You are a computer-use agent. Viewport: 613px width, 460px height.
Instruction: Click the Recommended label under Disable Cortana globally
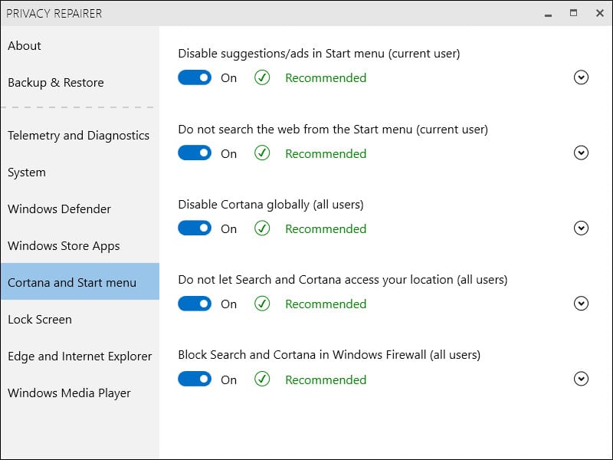[x=326, y=228]
